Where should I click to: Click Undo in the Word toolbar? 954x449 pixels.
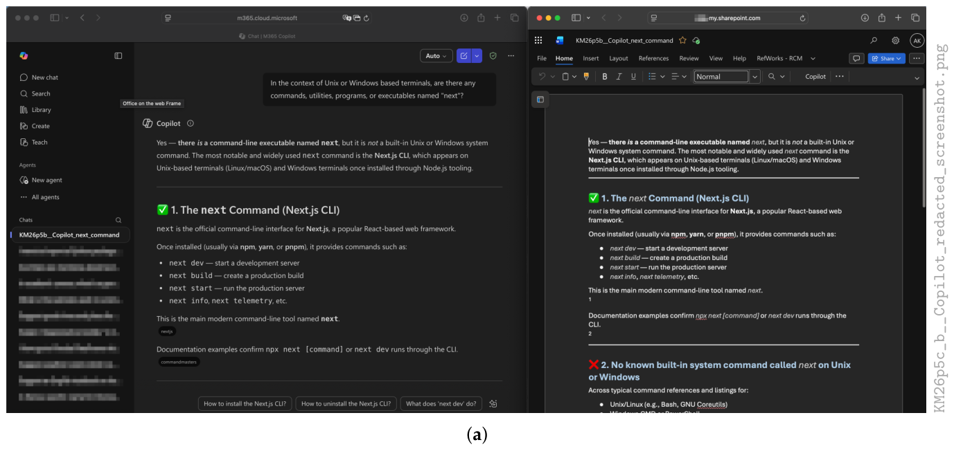point(542,76)
